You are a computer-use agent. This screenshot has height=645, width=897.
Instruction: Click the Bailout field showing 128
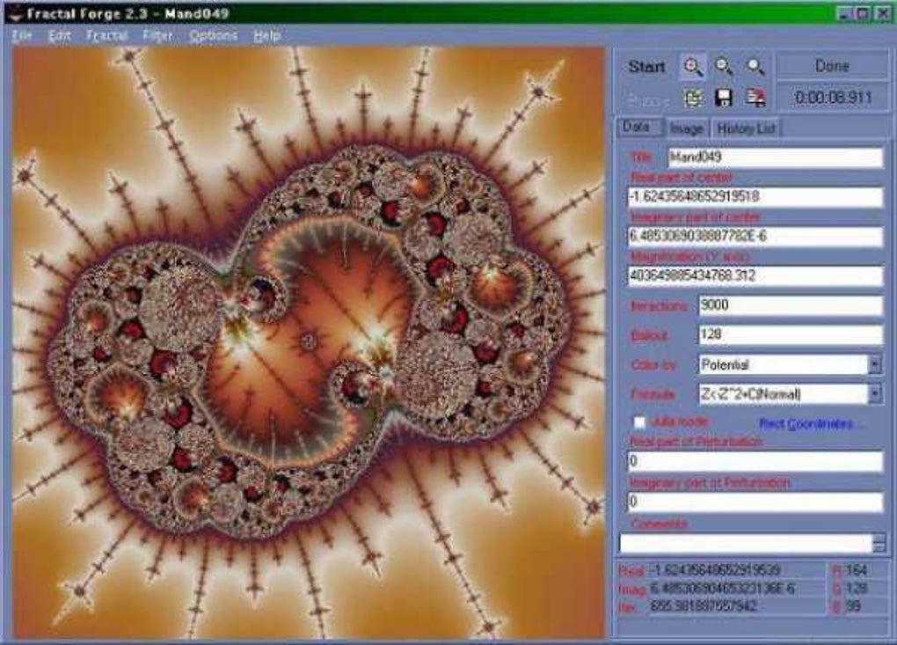(x=790, y=334)
